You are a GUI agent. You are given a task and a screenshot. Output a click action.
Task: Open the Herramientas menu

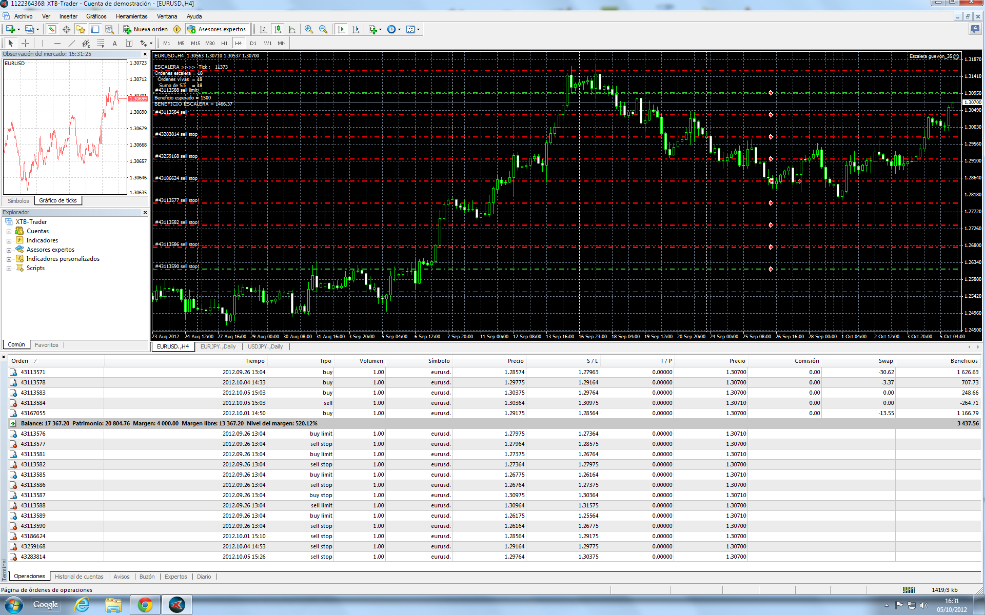coord(131,16)
